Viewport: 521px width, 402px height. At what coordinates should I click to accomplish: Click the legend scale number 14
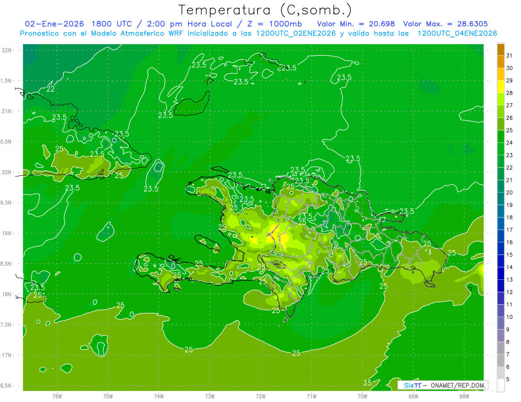pos(510,268)
